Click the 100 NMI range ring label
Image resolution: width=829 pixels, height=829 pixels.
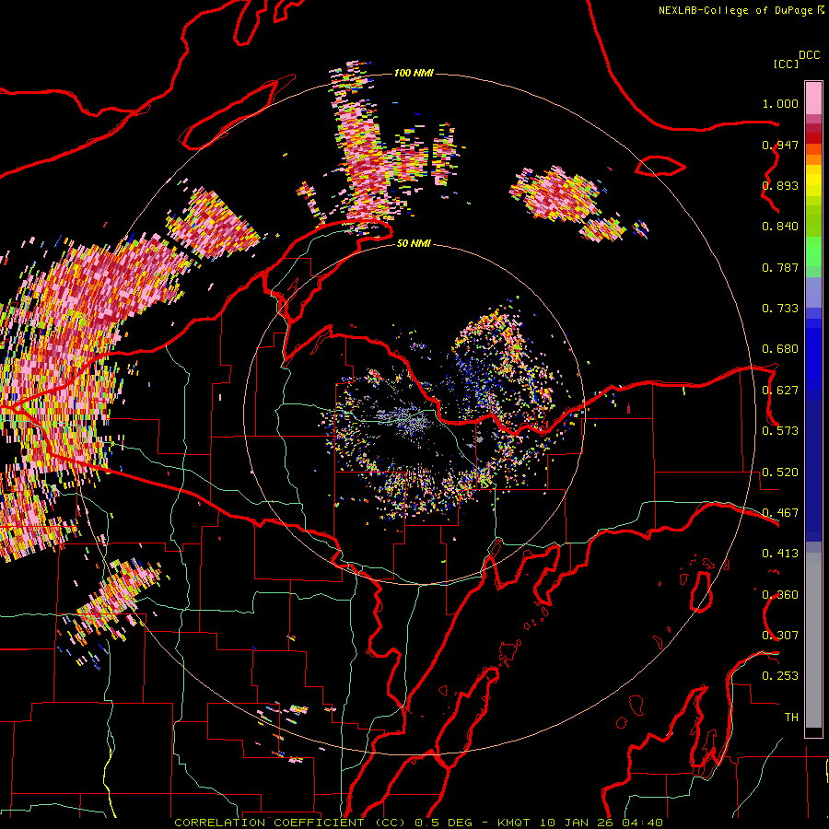tap(414, 73)
